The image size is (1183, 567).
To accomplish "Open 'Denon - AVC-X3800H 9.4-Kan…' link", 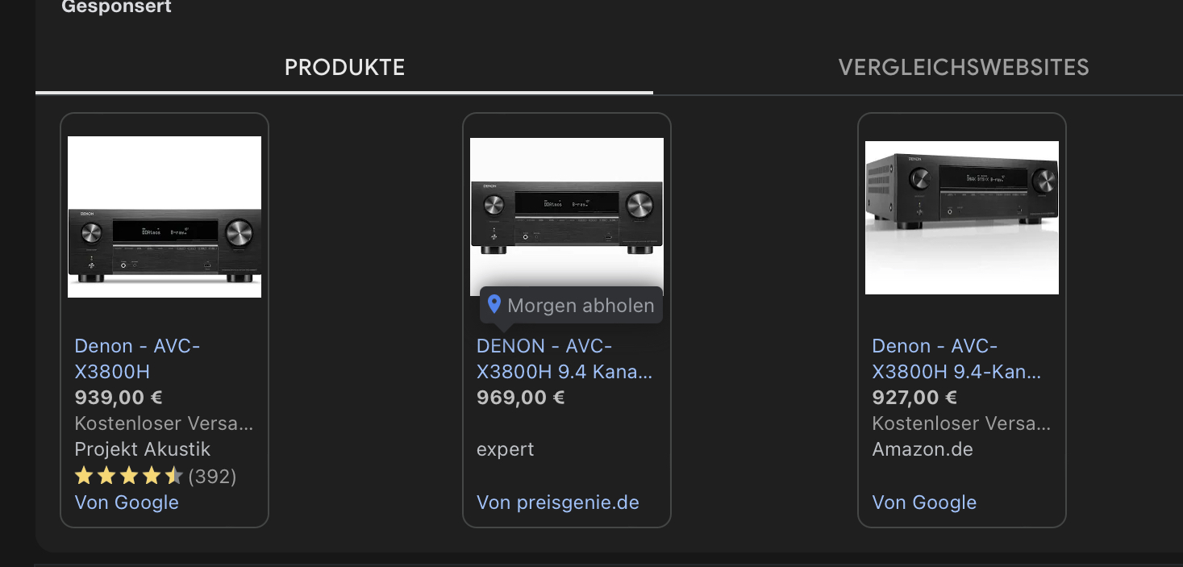I will pyautogui.click(x=956, y=359).
